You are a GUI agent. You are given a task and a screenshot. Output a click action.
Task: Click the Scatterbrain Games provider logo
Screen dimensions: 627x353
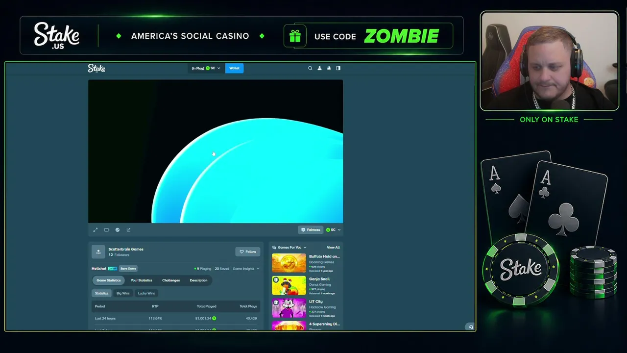click(98, 252)
